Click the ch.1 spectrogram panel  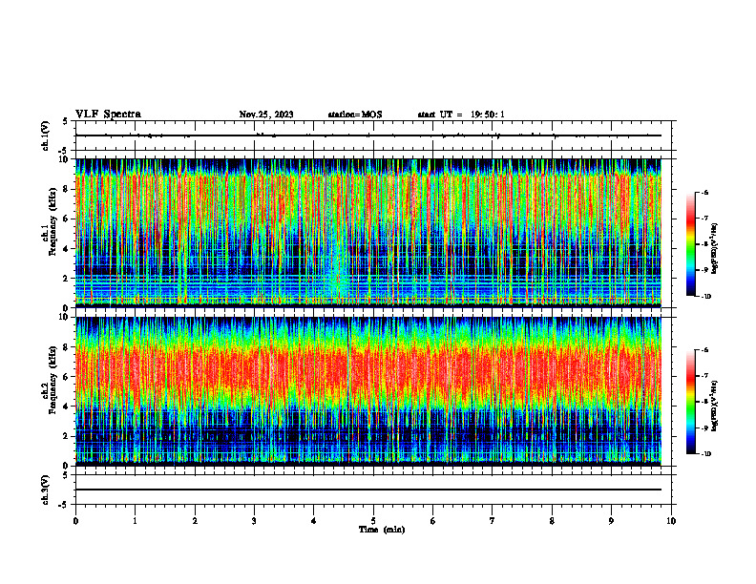coord(368,233)
